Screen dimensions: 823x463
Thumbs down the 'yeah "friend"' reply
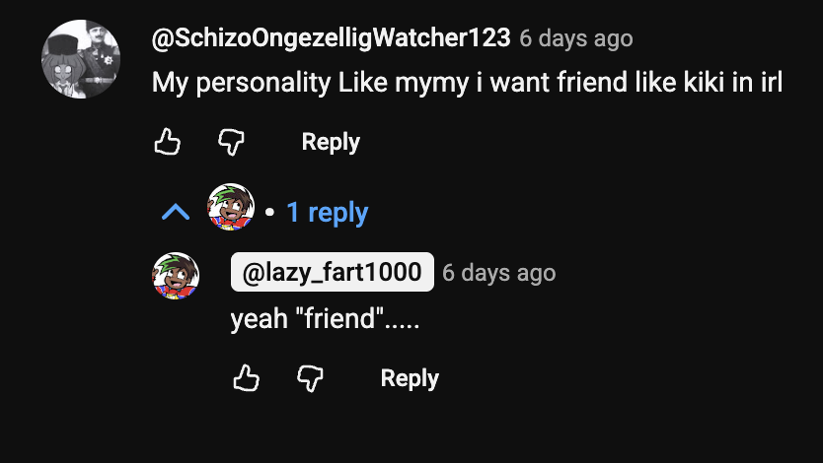310,378
